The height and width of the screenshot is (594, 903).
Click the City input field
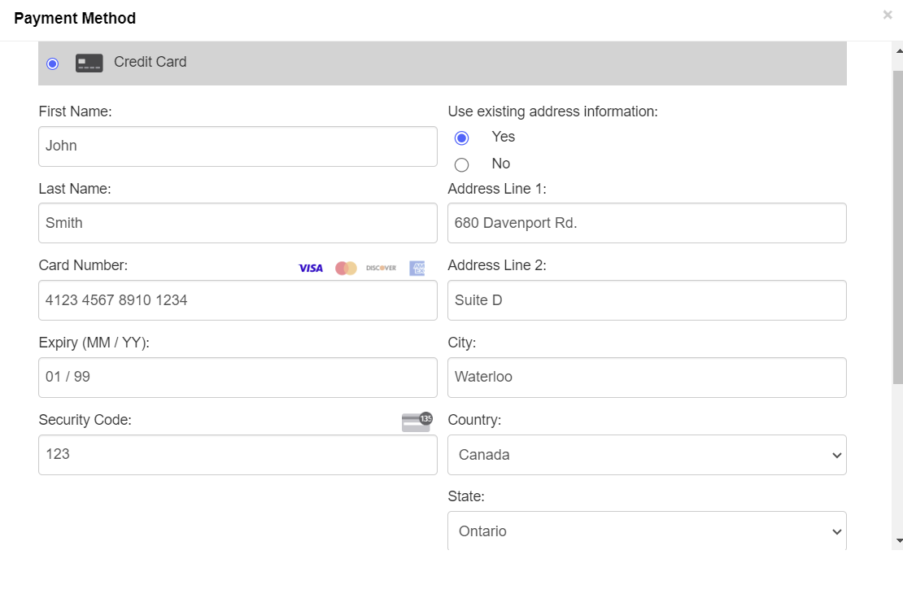647,378
